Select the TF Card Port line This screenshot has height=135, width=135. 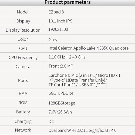click(x=78, y=85)
